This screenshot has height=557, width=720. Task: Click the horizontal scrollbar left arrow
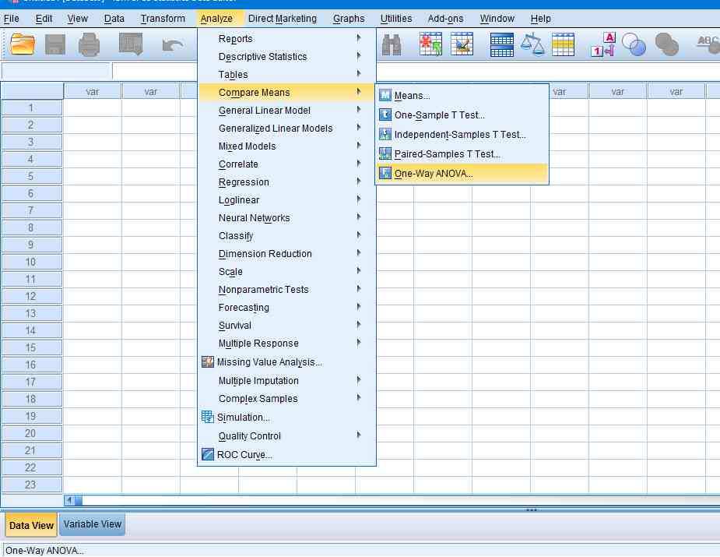(x=68, y=500)
